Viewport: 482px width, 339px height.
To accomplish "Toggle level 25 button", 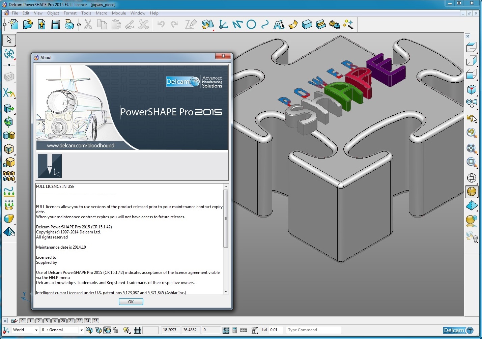I will [95, 321].
